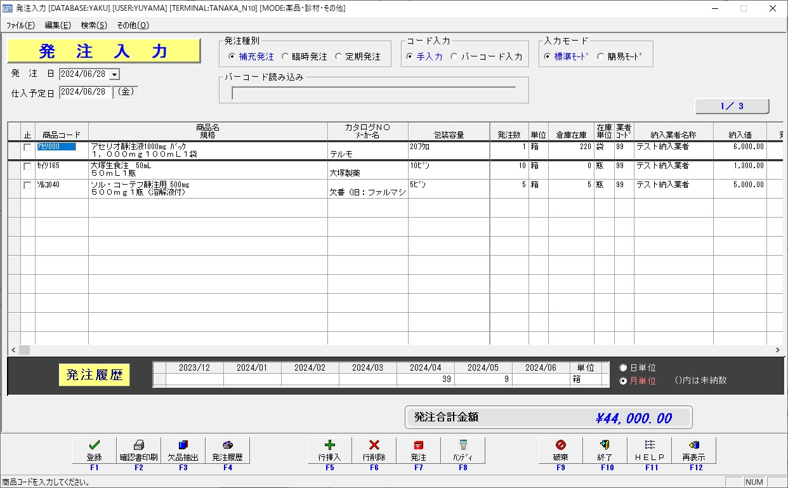Screen dimensions: 788x488
Task: Click the application icon in the title bar
Action: [x=8, y=8]
